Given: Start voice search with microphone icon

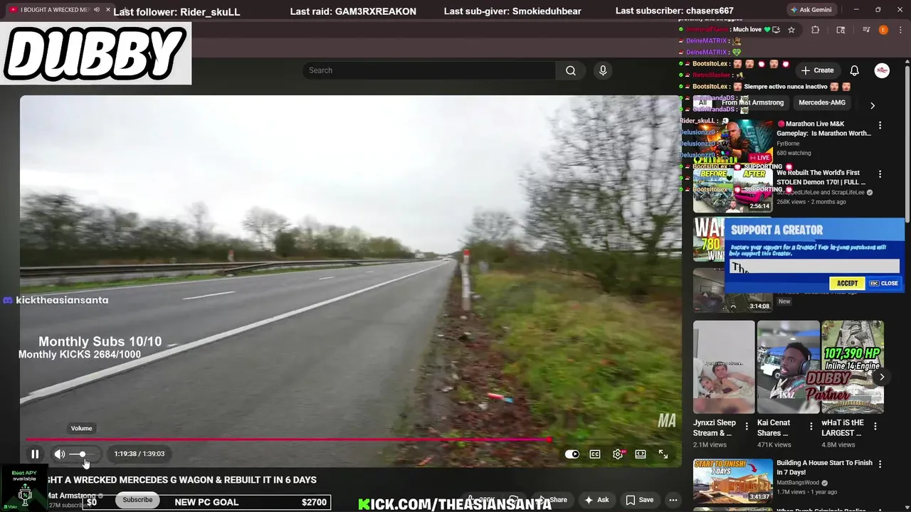Looking at the screenshot, I should coord(603,70).
